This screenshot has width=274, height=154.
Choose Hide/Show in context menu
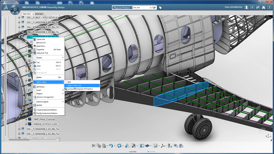40,46
